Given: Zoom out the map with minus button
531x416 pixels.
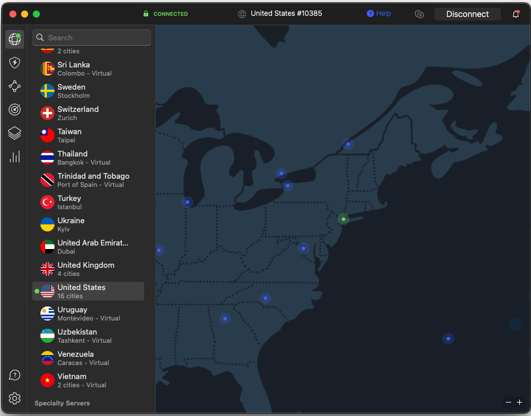Looking at the screenshot, I should pyautogui.click(x=508, y=402).
